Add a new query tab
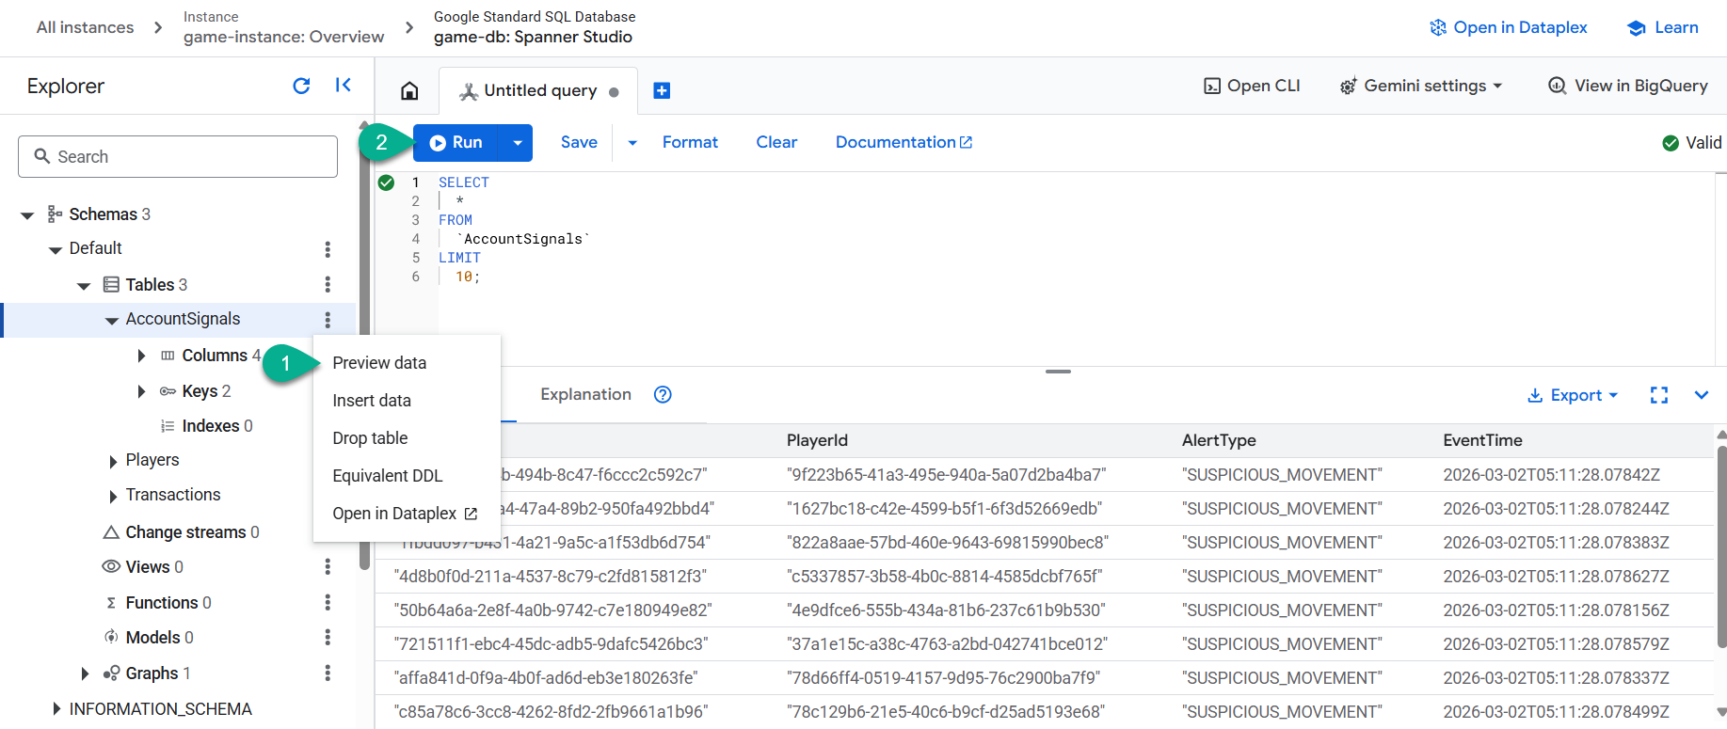 [x=662, y=90]
